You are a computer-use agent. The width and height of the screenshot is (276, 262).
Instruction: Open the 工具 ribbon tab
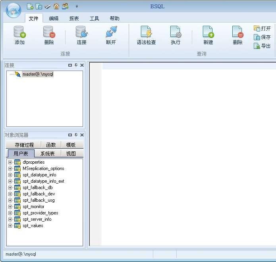tap(94, 18)
